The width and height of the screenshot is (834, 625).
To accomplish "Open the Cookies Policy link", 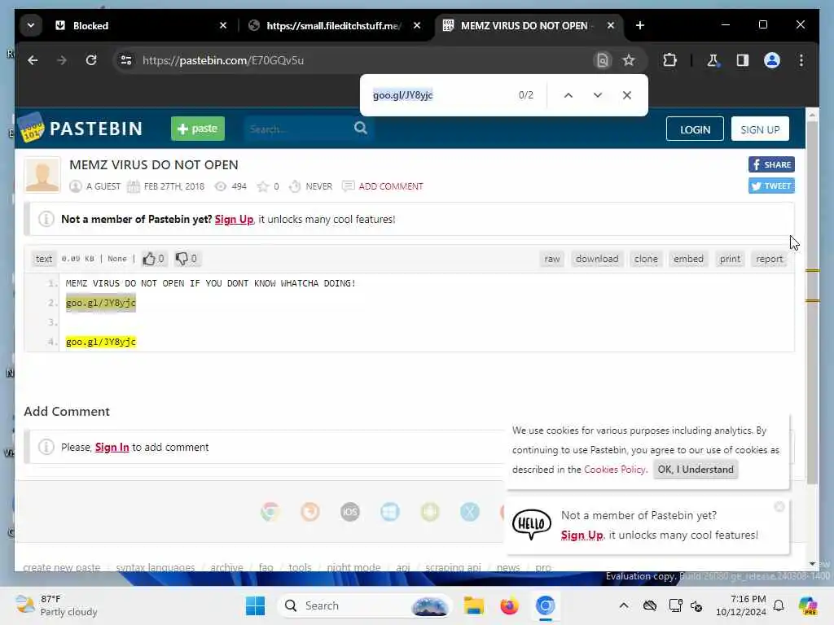I will [614, 470].
